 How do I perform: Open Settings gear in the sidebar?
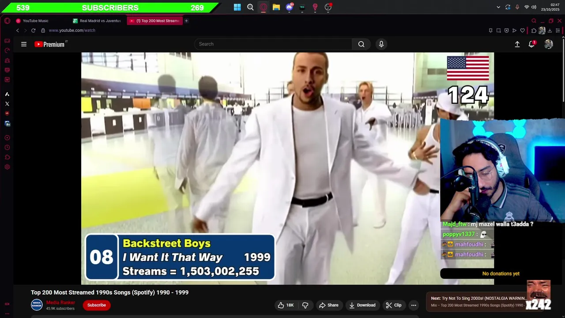[x=7, y=167]
